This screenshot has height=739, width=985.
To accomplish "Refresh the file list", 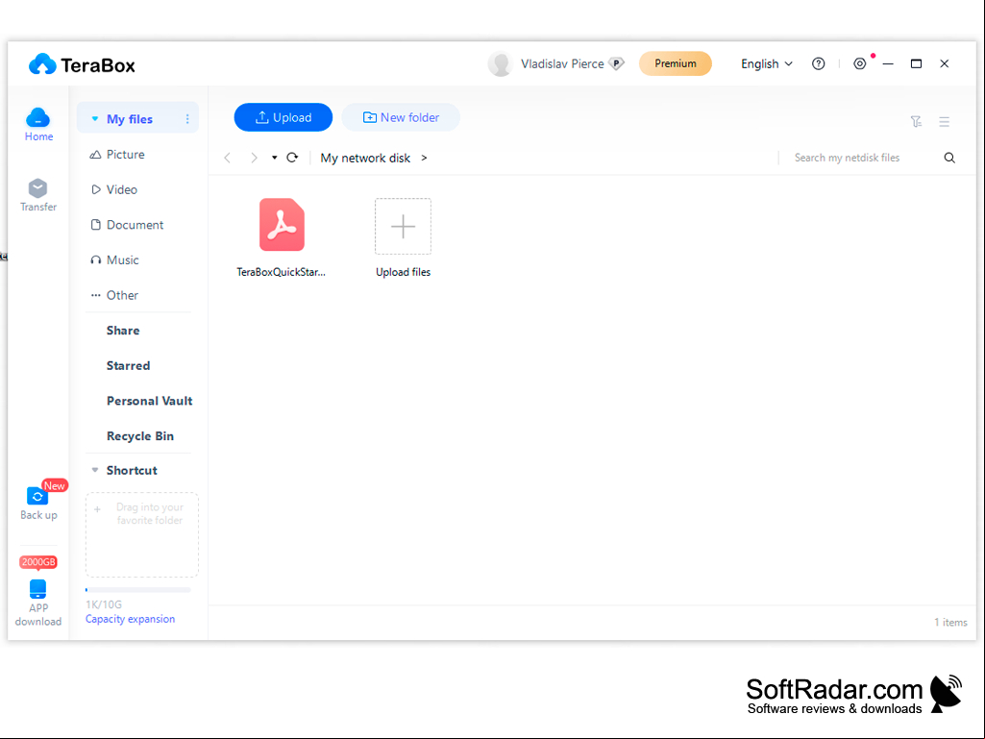I will [292, 157].
